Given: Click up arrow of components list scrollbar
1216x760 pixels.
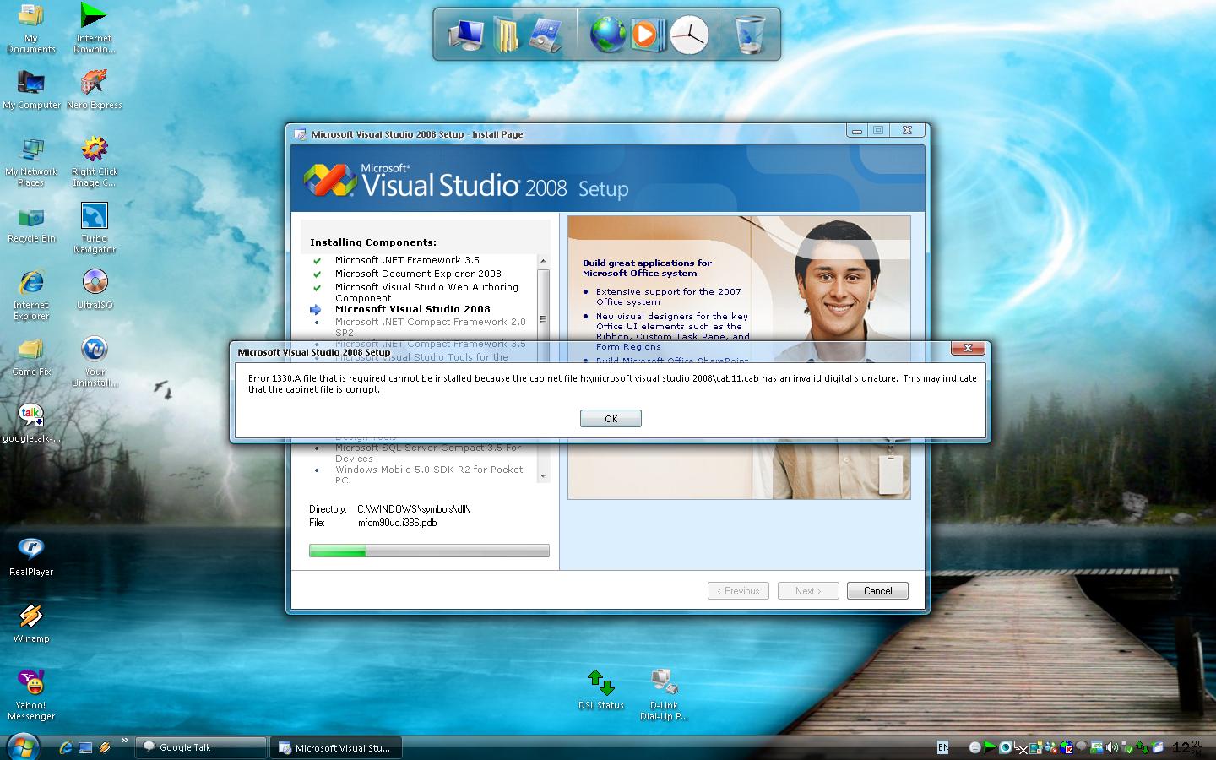Looking at the screenshot, I should point(543,261).
